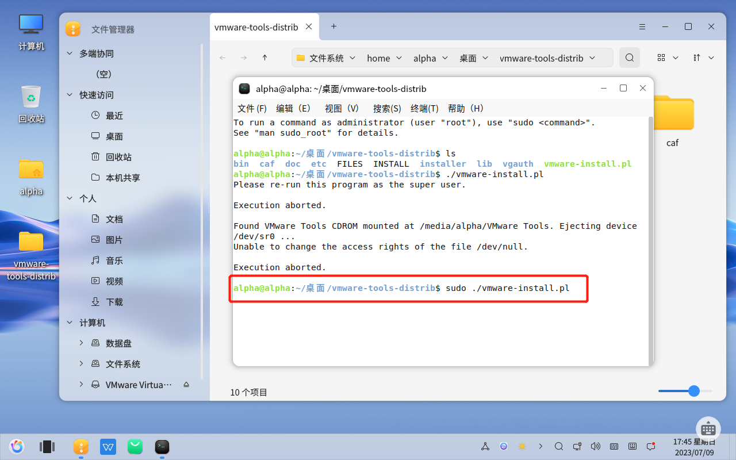The image size is (736, 460).
Task: Open the taskbar search magnifier
Action: pos(559,446)
